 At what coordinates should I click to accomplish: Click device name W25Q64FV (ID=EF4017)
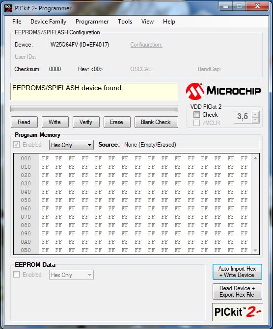(80, 45)
